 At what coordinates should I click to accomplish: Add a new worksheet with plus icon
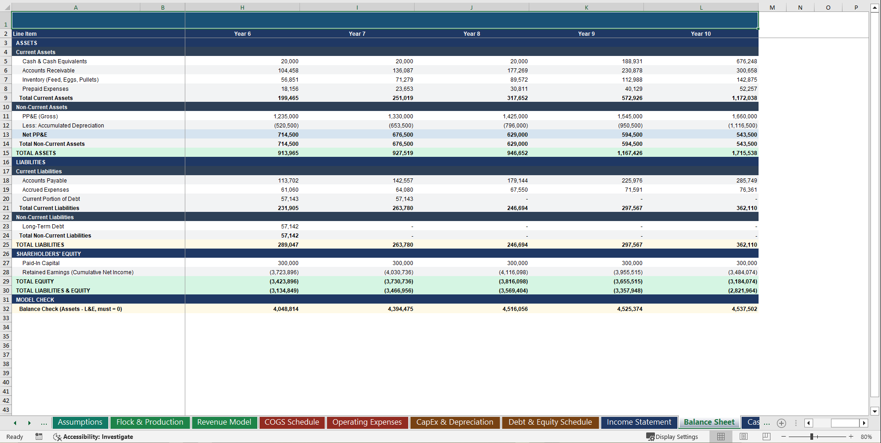(x=781, y=423)
